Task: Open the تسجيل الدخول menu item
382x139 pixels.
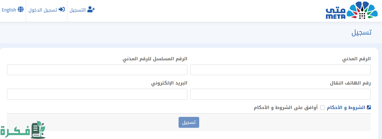Action: pos(43,10)
